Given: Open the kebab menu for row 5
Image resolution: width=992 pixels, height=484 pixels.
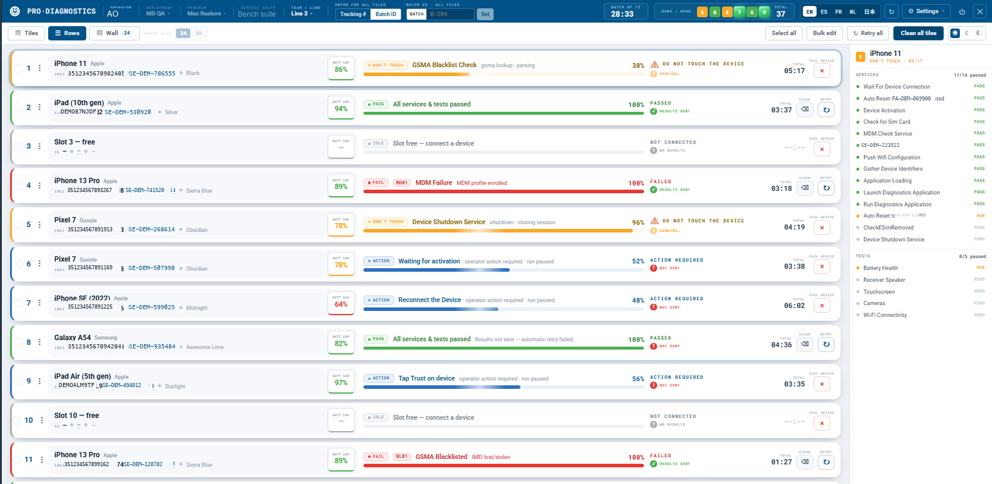Looking at the screenshot, I should (40, 225).
